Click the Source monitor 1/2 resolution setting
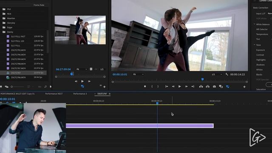 (102, 69)
